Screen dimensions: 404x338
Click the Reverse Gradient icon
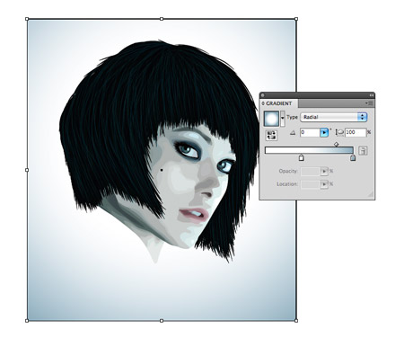(271, 135)
